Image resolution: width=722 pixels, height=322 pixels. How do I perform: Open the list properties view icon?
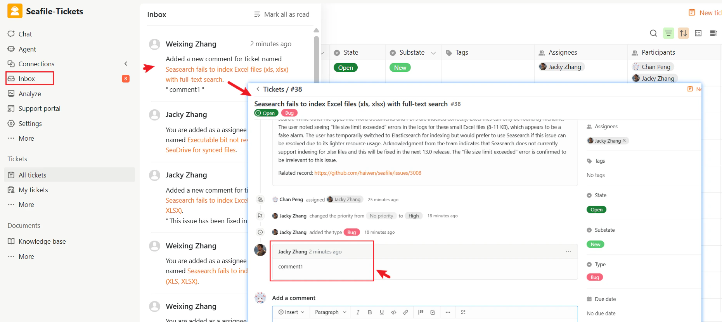698,33
